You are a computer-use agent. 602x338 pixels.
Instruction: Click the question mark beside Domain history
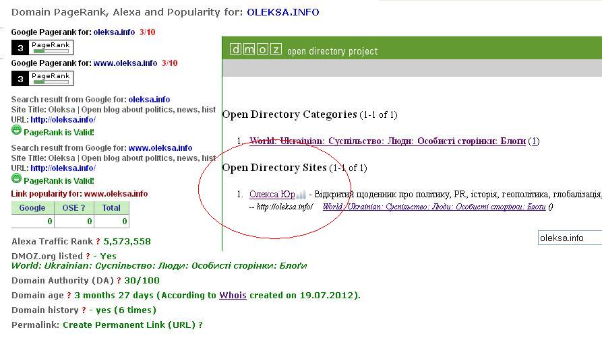click(x=84, y=310)
